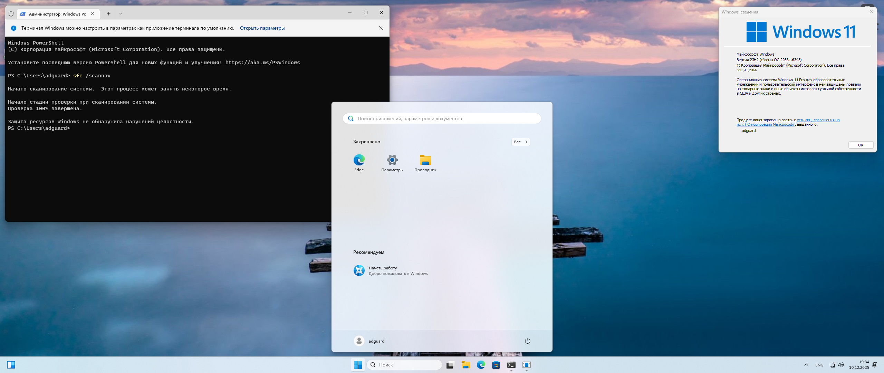Launch pinned Проводник file explorer

tap(425, 163)
